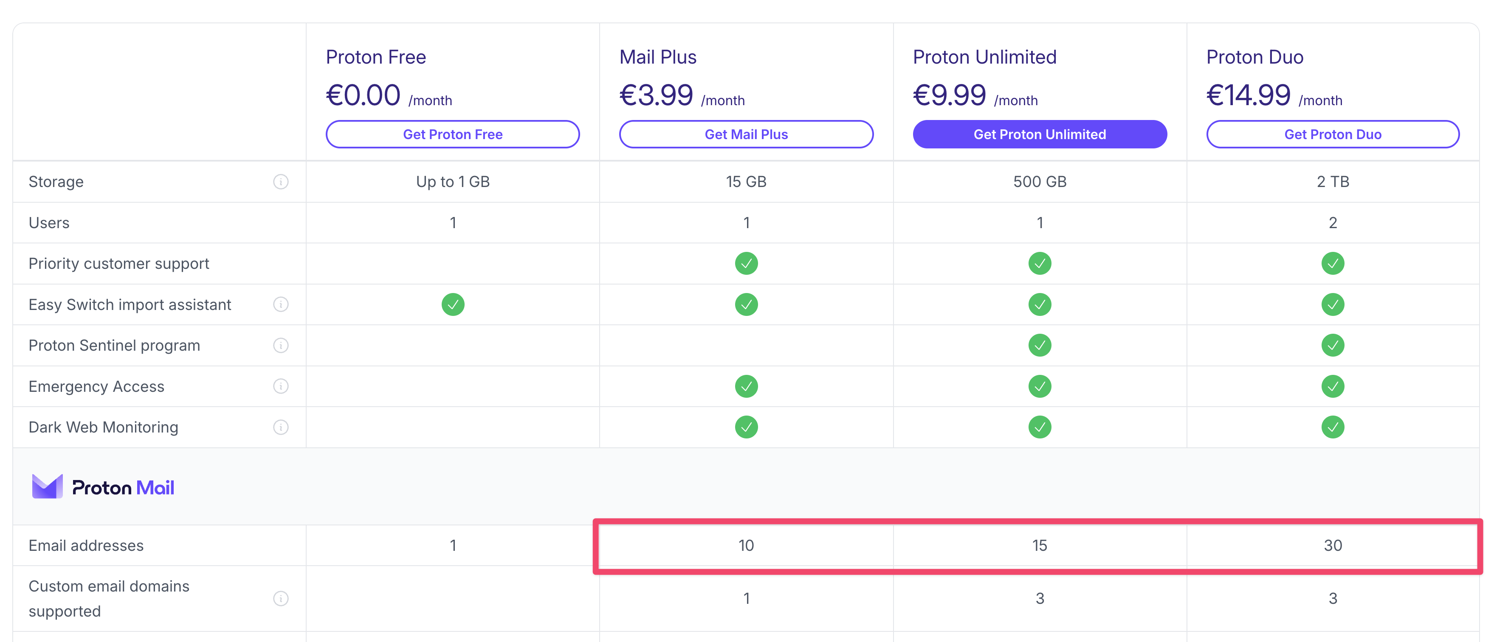Screen dimensions: 1494x642
Task: Click the Storage info icon
Action: (x=281, y=182)
